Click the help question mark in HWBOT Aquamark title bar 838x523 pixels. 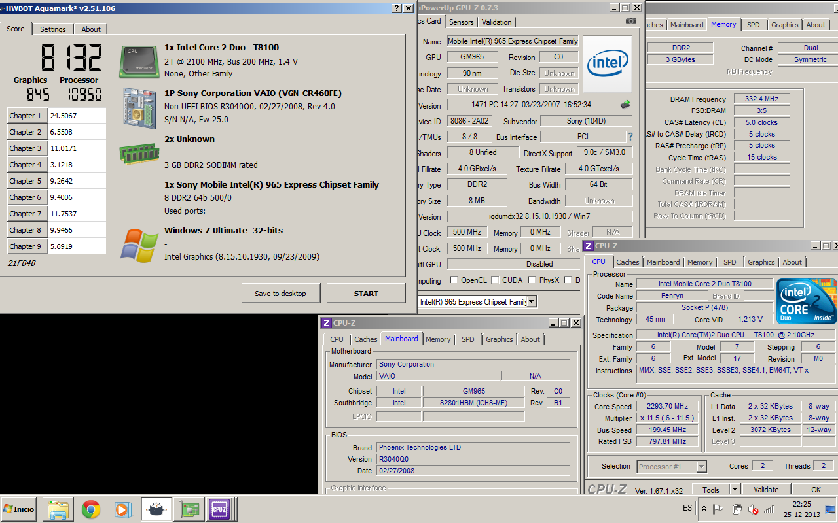pos(397,8)
